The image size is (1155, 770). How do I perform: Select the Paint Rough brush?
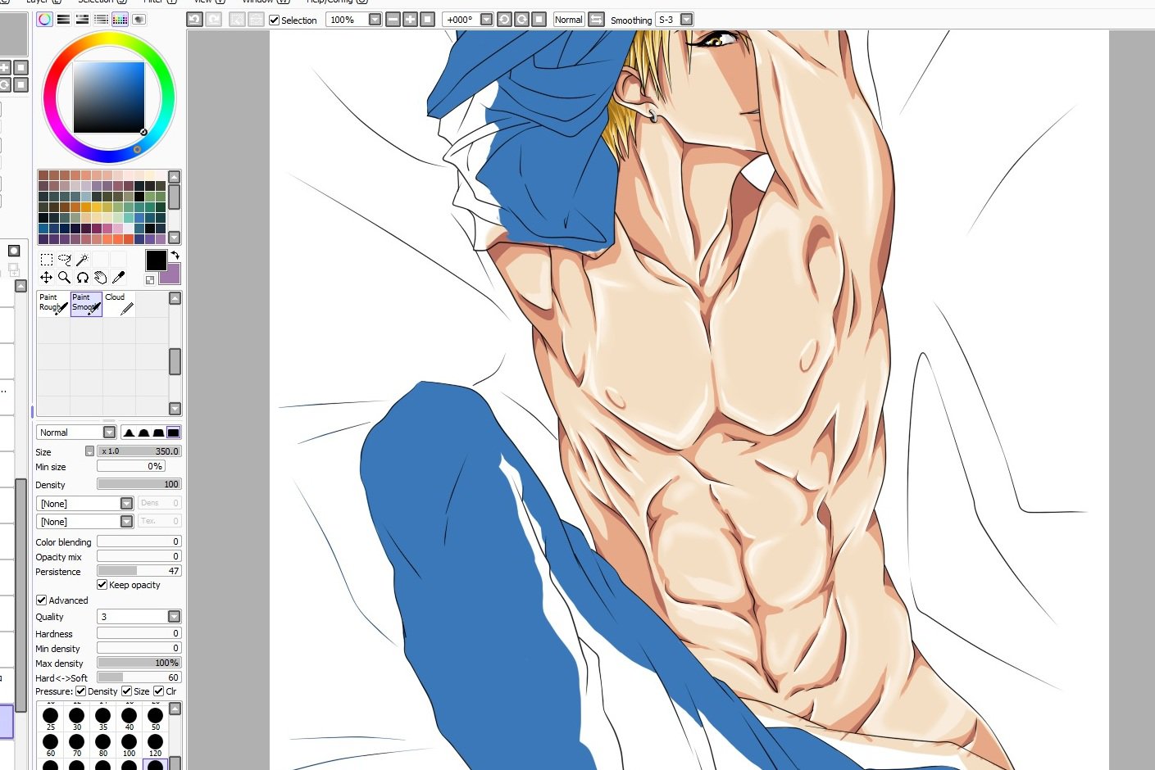click(x=53, y=304)
